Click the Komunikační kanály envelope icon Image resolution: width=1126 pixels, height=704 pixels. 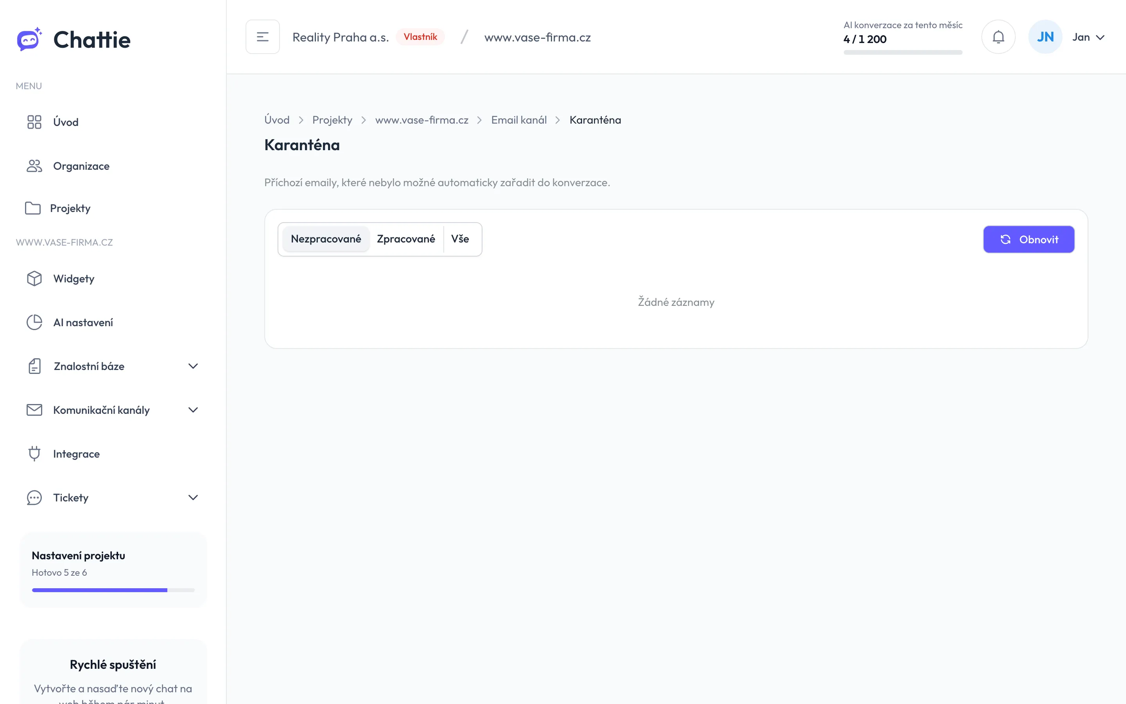click(34, 410)
